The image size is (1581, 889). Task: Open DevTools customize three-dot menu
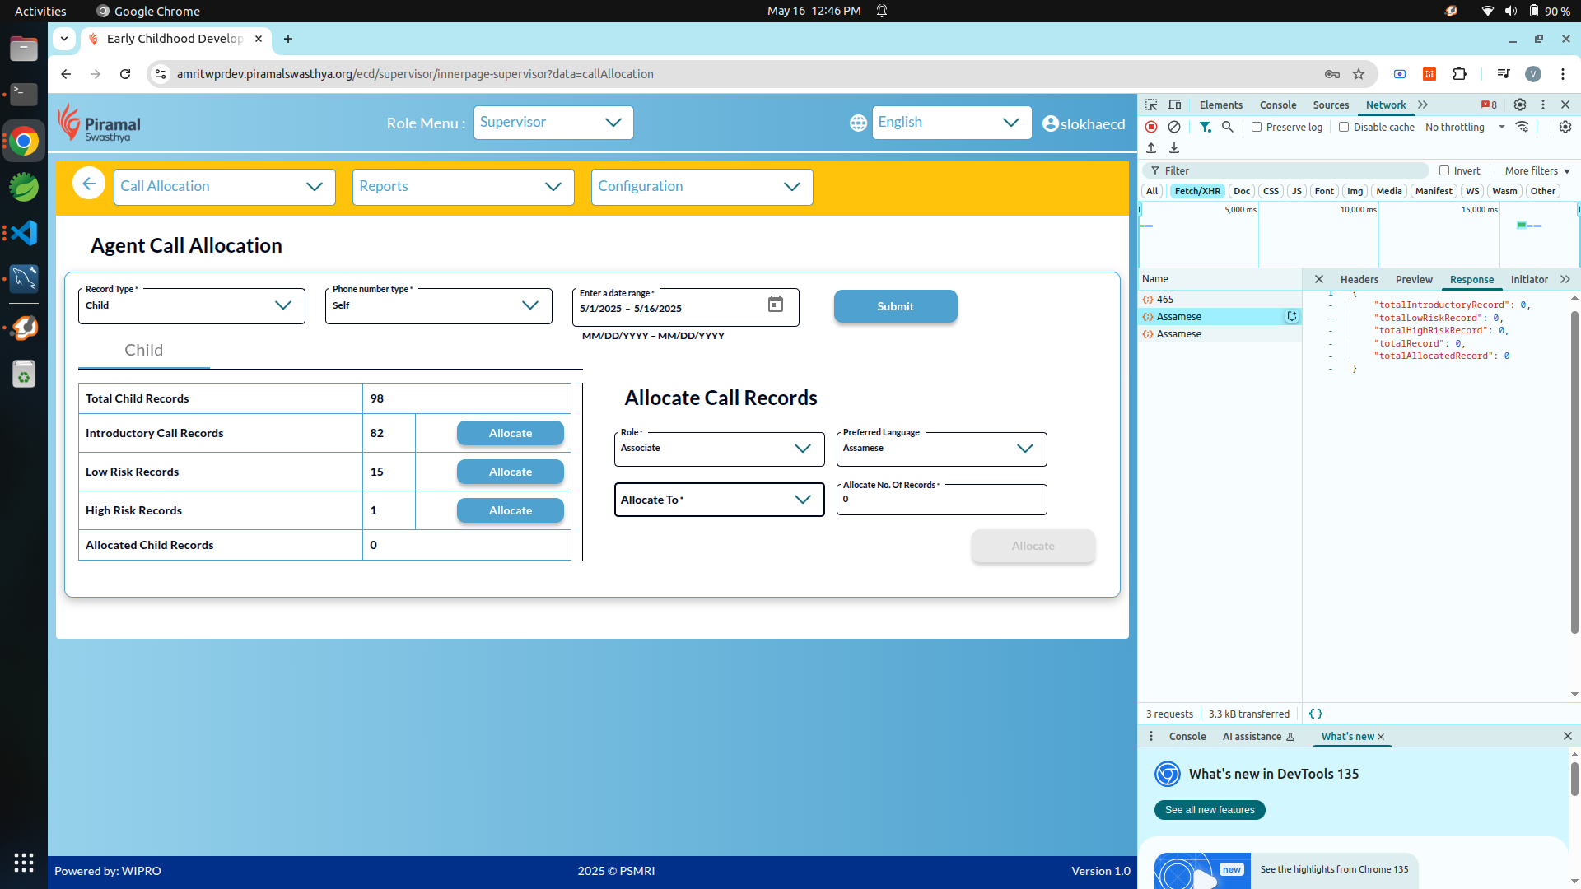pyautogui.click(x=1543, y=105)
